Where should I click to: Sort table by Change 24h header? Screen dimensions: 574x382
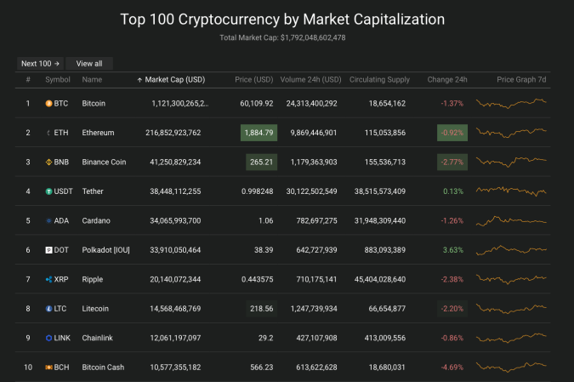click(x=447, y=80)
